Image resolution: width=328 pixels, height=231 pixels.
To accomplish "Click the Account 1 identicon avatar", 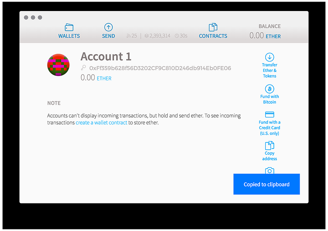I will tap(58, 65).
